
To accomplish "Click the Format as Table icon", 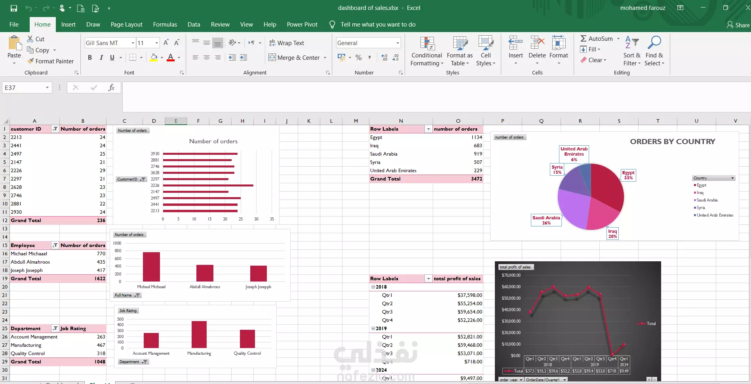I will coord(460,44).
